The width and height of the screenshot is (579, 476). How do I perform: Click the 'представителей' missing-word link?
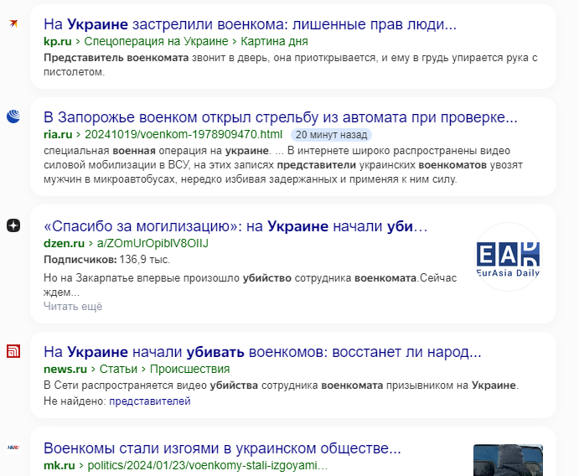pos(150,401)
